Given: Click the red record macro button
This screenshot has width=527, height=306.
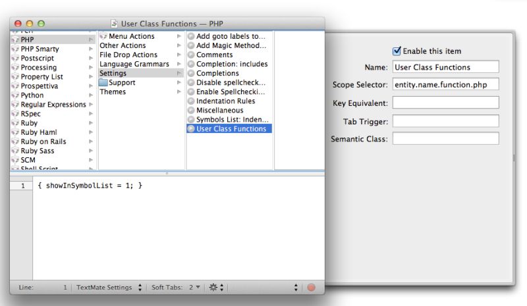Looking at the screenshot, I should (311, 288).
